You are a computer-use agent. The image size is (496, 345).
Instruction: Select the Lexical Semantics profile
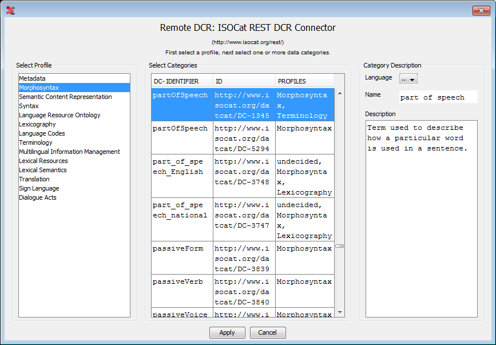click(x=74, y=170)
